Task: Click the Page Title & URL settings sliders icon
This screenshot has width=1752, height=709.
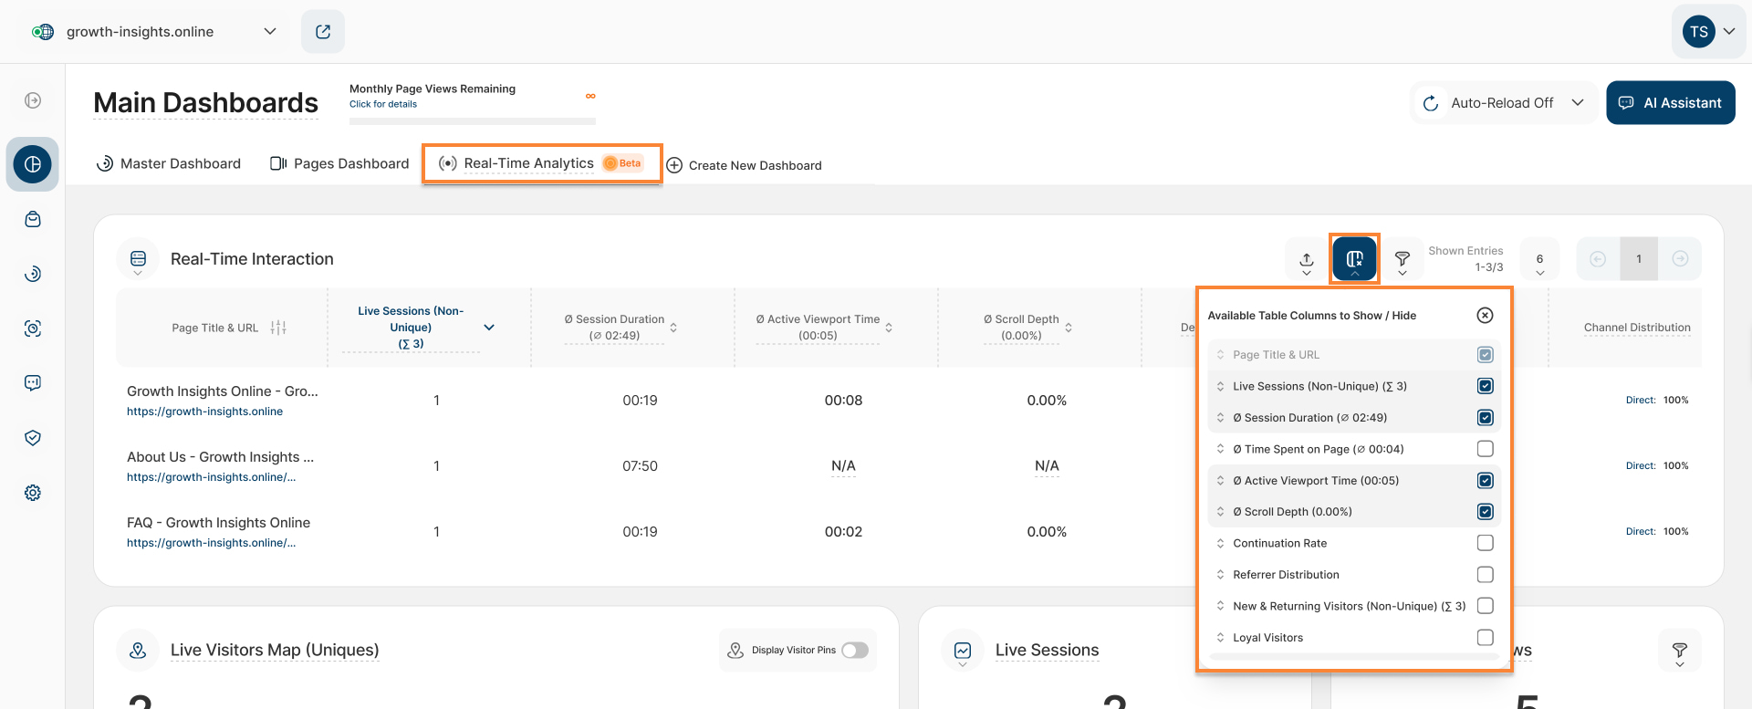Action: tap(278, 328)
